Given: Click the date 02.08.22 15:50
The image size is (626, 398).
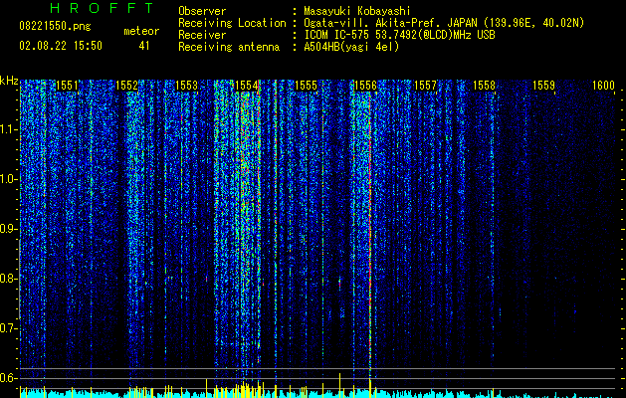Looking at the screenshot, I should pyautogui.click(x=61, y=45).
